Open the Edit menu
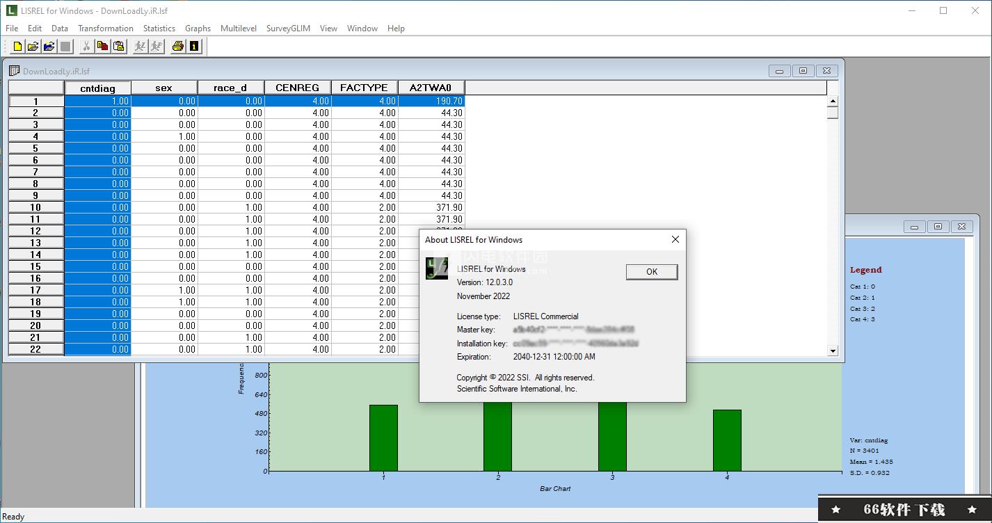Screen dimensions: 992x523 pyautogui.click(x=35, y=29)
